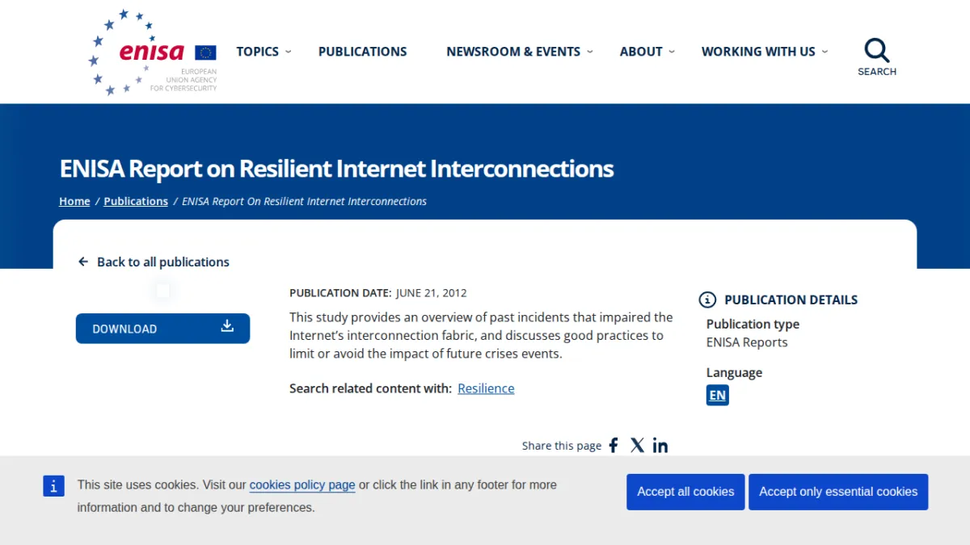
Task: Click the cookie notice info icon
Action: pyautogui.click(x=53, y=486)
